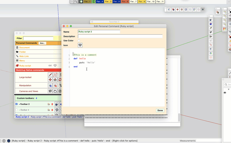
Task: Toggle the eye visibility icon in right panel
Action: [x=225, y=93]
